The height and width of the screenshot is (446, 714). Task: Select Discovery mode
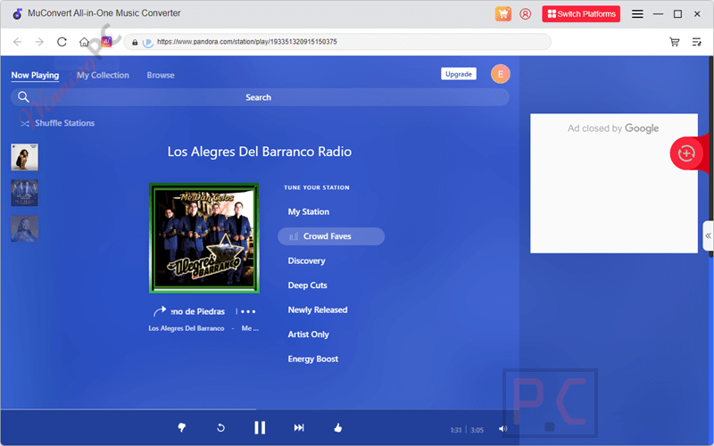[x=306, y=260]
